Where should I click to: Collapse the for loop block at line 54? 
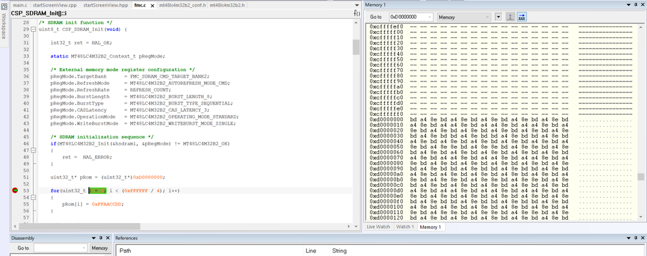tap(34, 197)
